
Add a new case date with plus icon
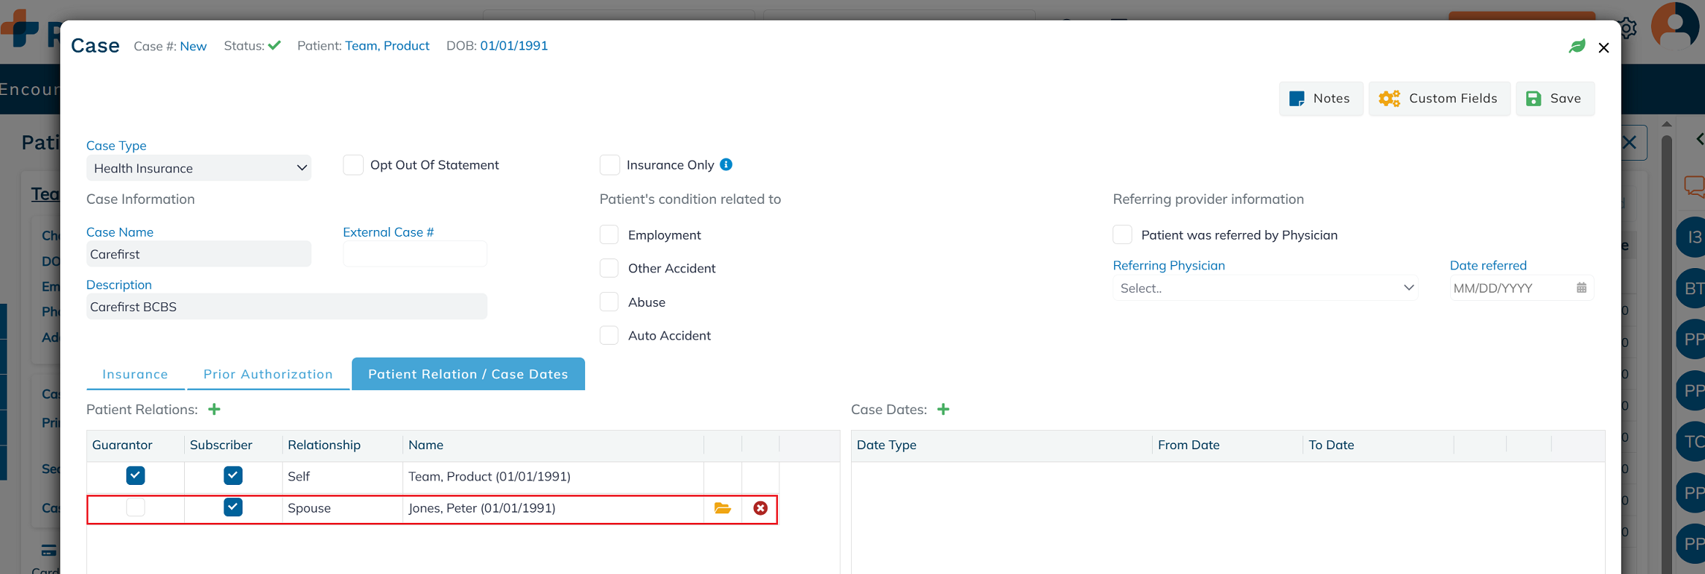tap(943, 410)
